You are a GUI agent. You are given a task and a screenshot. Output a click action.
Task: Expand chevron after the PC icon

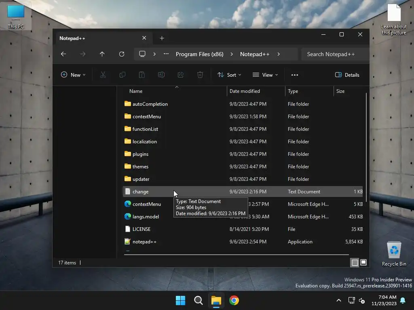pos(154,54)
